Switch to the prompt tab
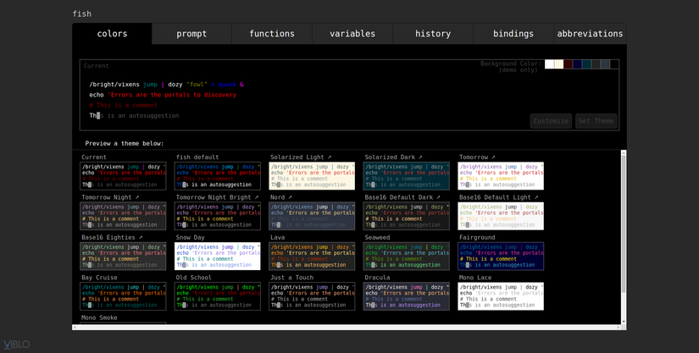The width and height of the screenshot is (699, 353). tap(191, 34)
